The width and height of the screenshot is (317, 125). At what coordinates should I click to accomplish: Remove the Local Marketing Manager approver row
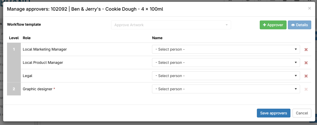coord(306,50)
